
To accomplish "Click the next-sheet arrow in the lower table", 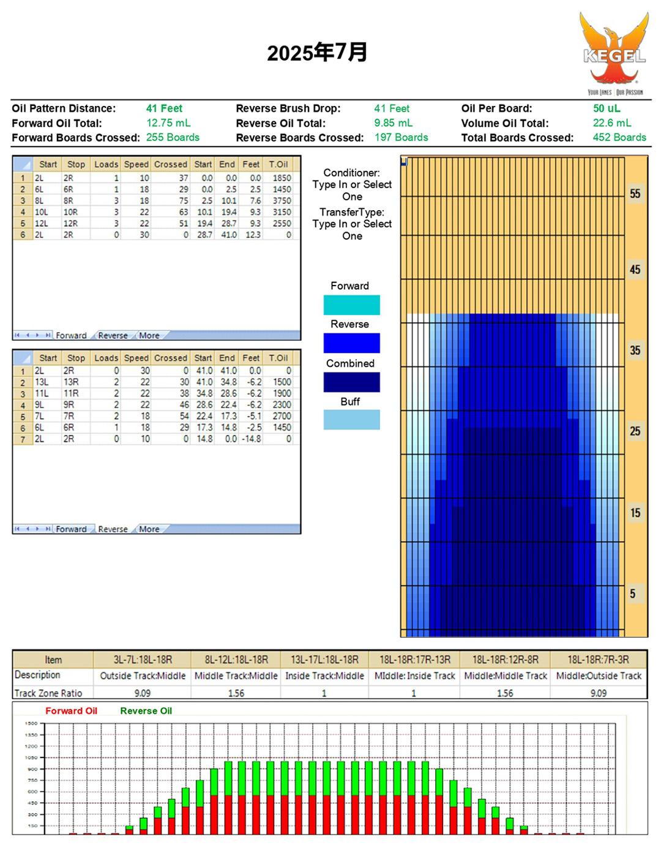I will (x=37, y=529).
